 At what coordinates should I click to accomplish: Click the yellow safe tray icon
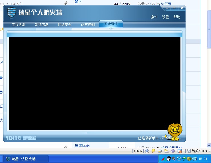pyautogui.click(x=189, y=159)
